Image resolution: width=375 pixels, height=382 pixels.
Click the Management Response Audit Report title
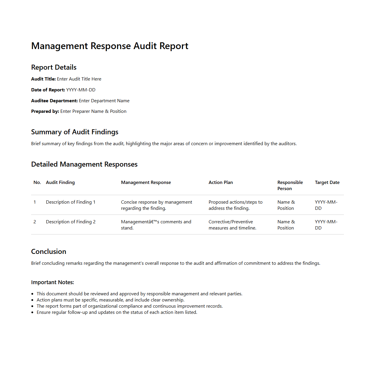point(110,46)
